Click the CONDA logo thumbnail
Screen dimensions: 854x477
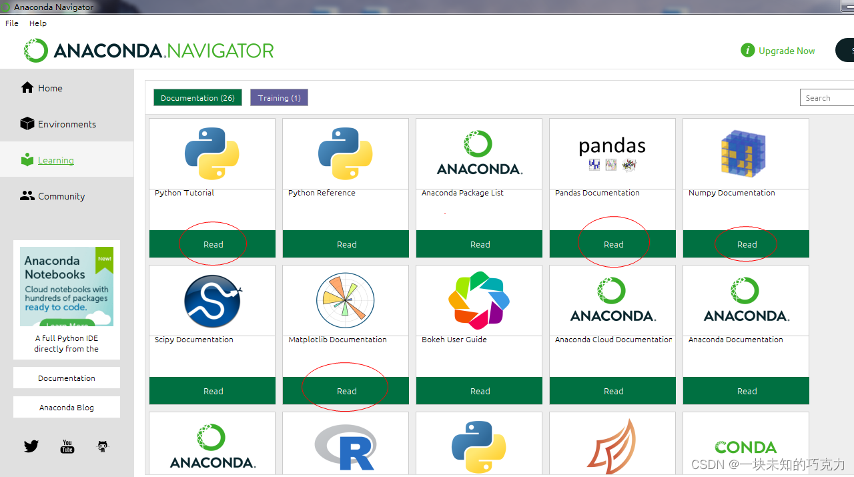tap(746, 447)
